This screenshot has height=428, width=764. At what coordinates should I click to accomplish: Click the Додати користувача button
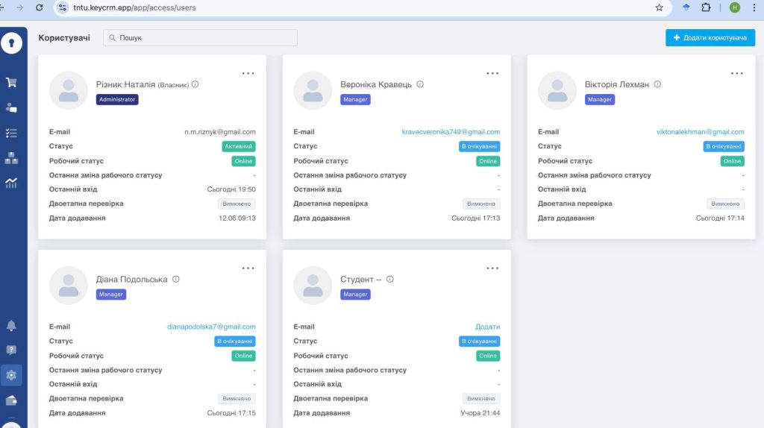click(x=710, y=37)
